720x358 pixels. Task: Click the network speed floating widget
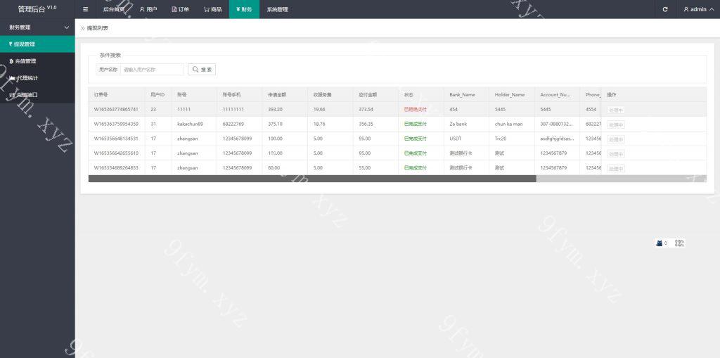670,243
